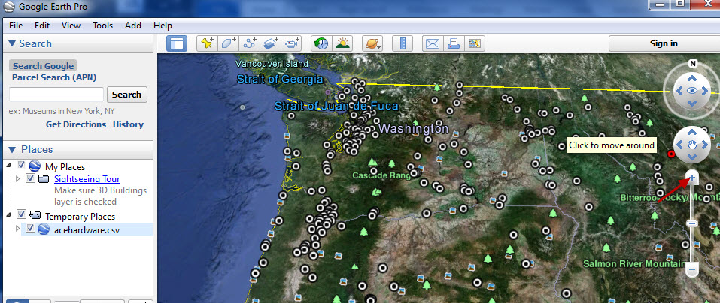720x303 pixels.
Task: Add a path from the toolbar
Action: coord(249,44)
